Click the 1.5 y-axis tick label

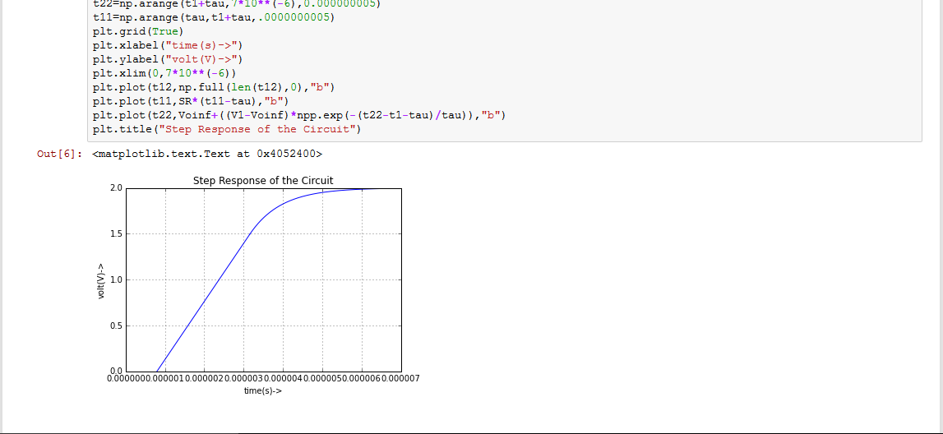(x=117, y=235)
